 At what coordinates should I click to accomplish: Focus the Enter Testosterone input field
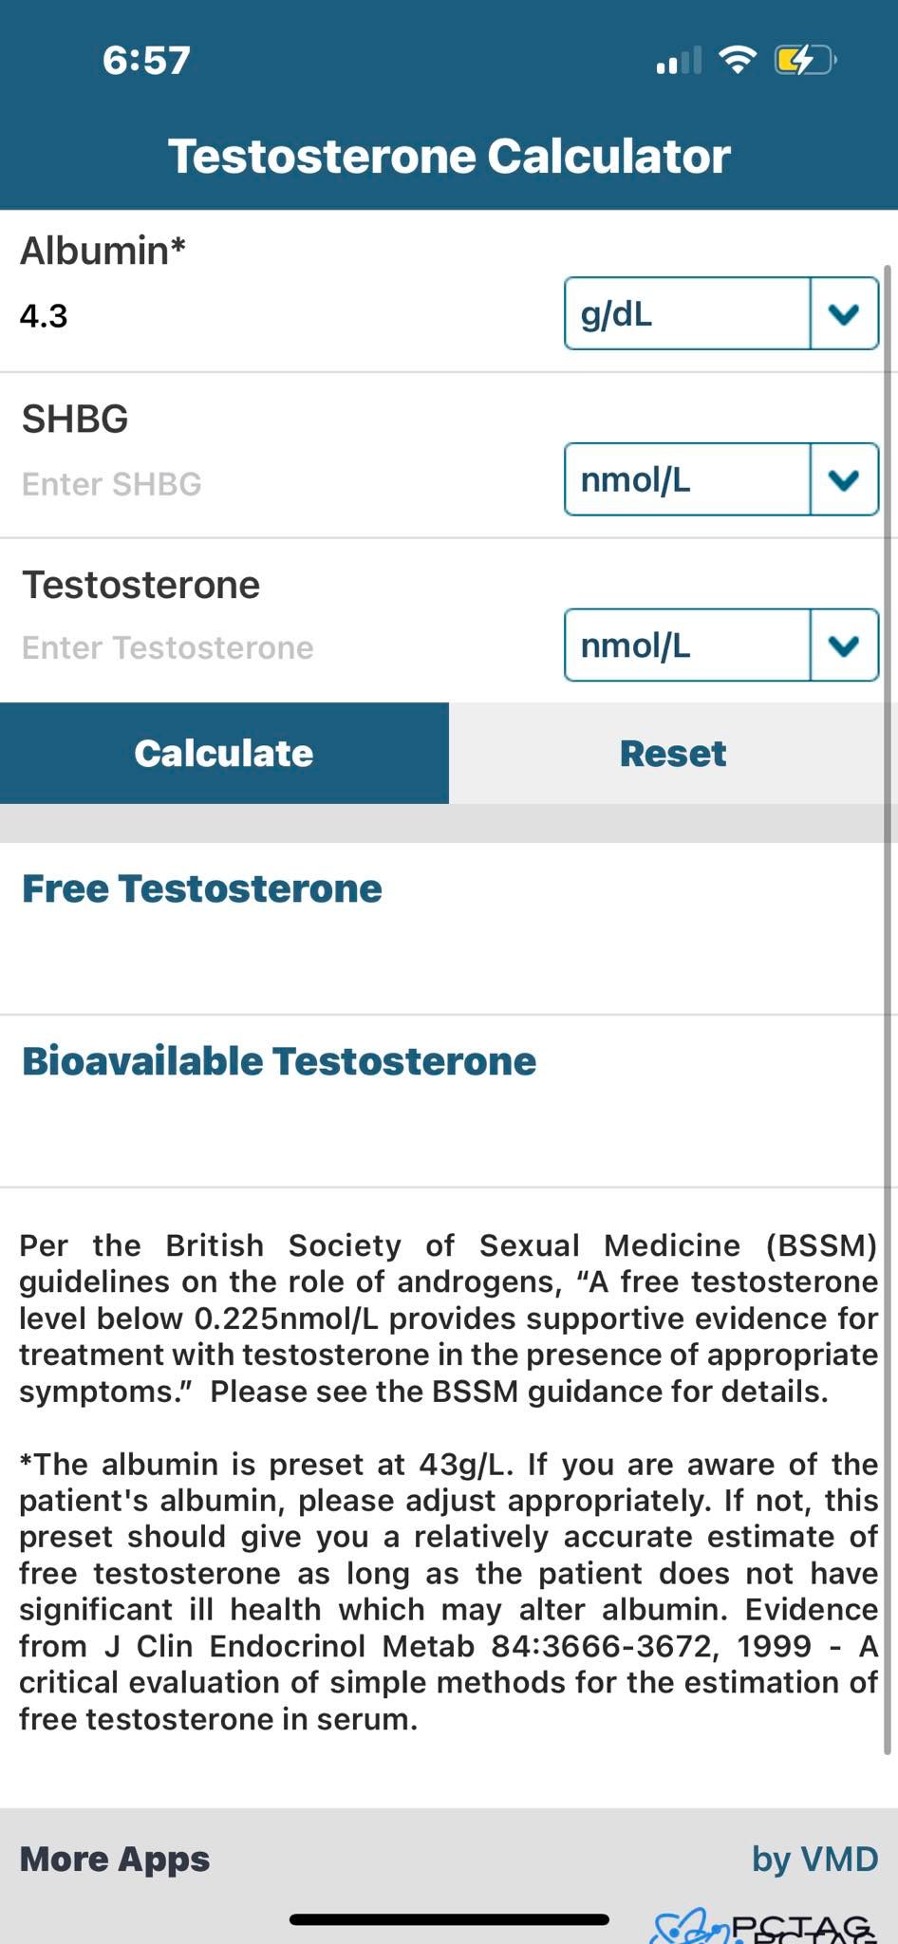coord(275,647)
